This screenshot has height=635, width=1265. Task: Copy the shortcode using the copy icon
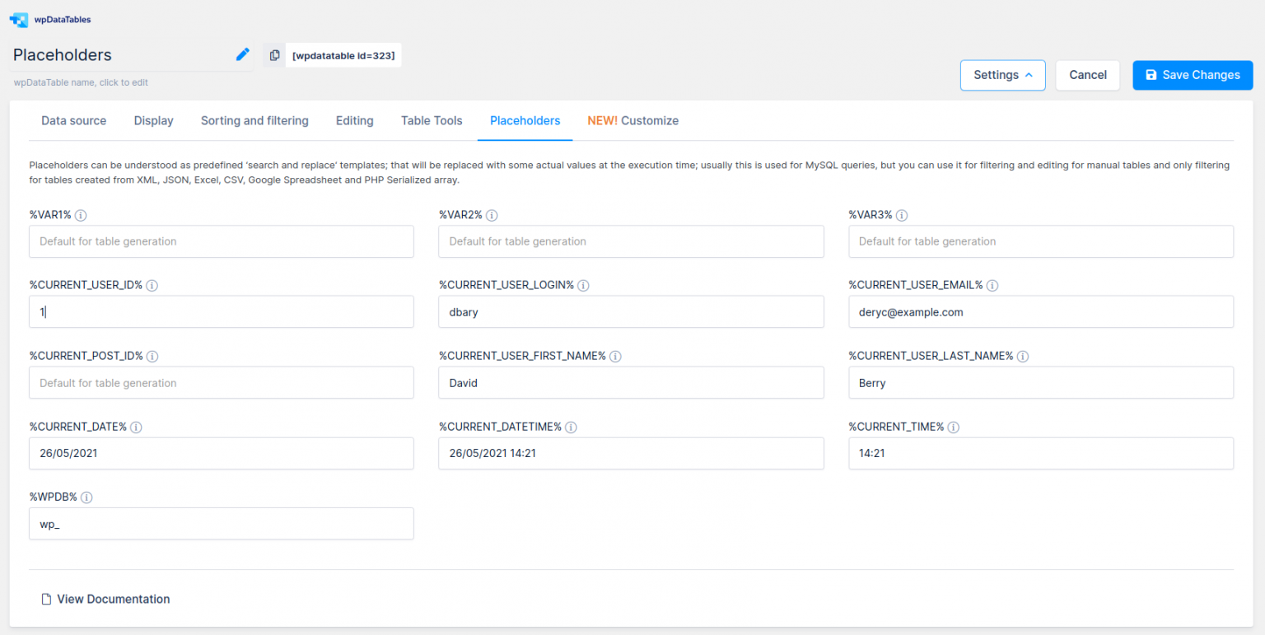pos(274,54)
